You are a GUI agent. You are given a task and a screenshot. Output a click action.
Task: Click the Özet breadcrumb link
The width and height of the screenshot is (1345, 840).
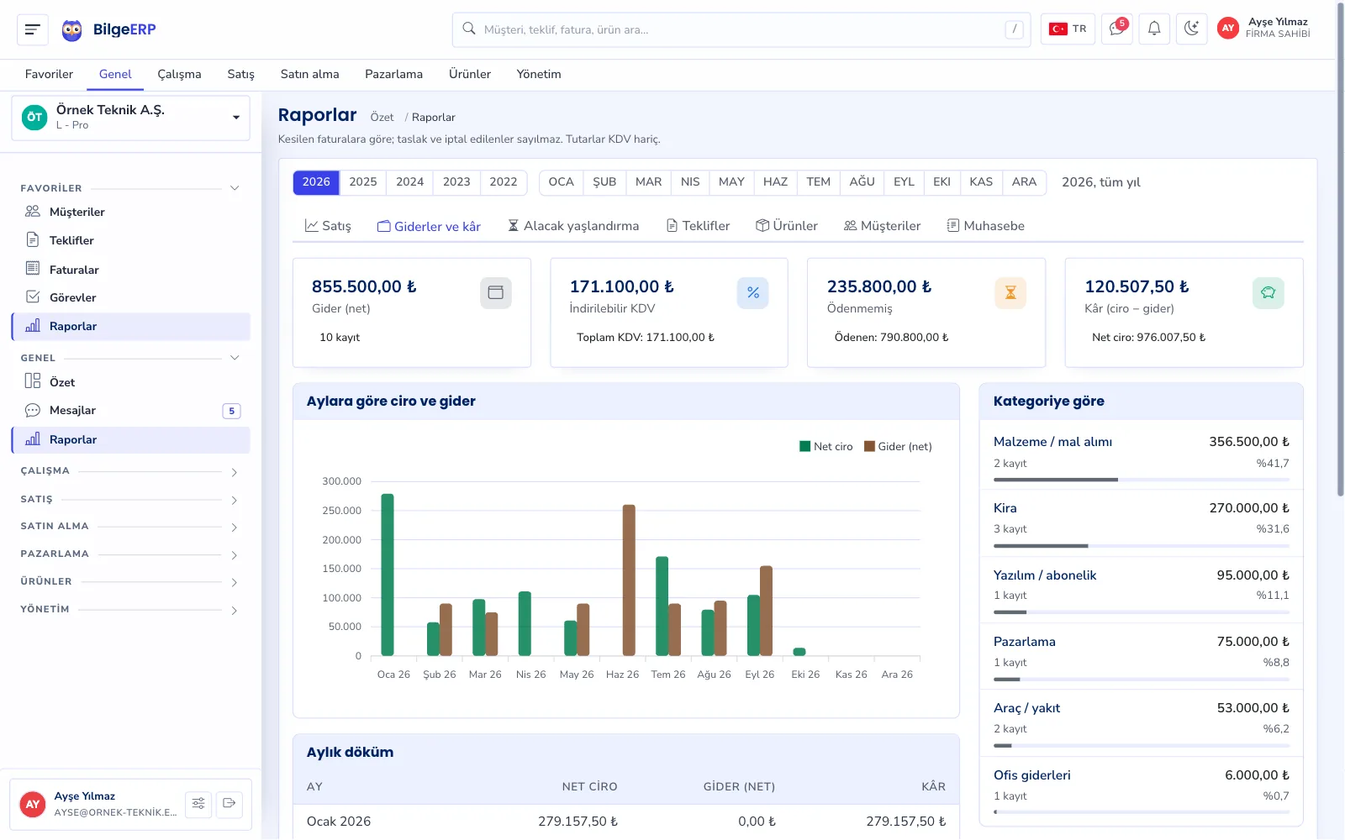point(382,118)
